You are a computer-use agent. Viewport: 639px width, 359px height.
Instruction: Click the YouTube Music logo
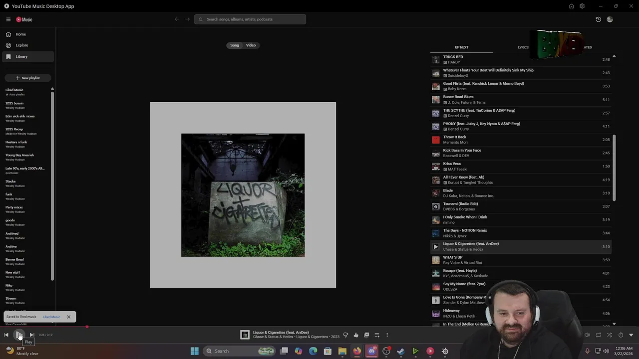(x=24, y=19)
